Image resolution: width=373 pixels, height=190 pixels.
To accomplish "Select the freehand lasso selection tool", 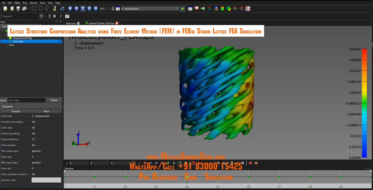I will 47,9.
